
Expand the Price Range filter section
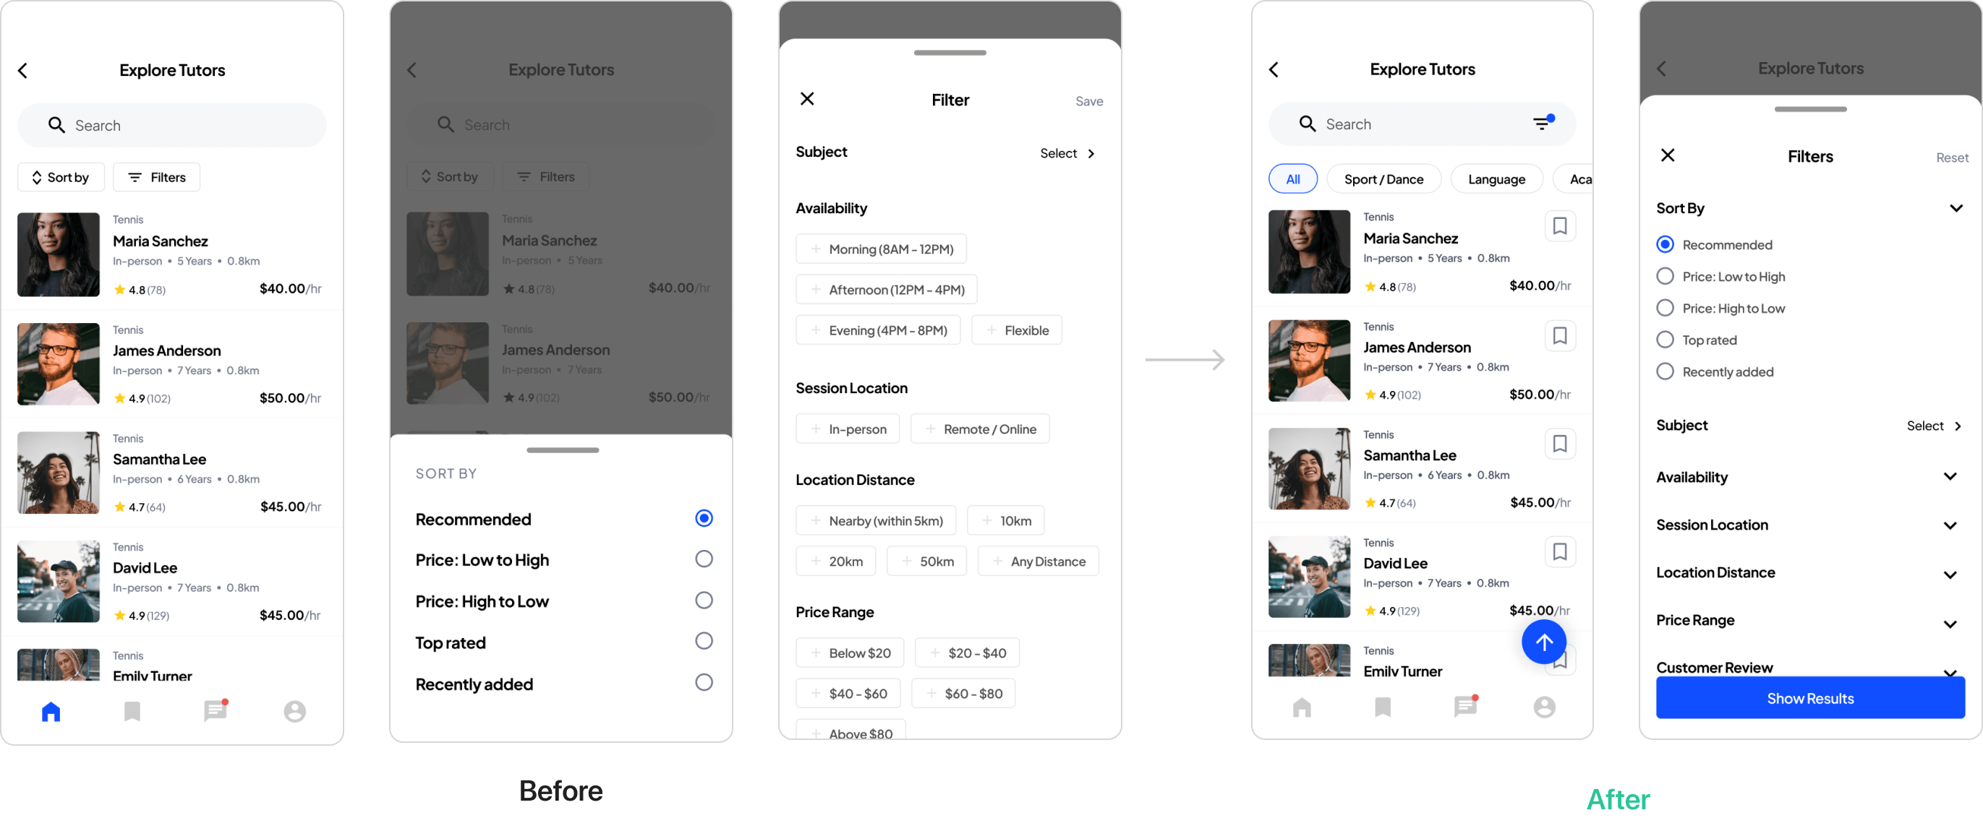pyautogui.click(x=1809, y=619)
